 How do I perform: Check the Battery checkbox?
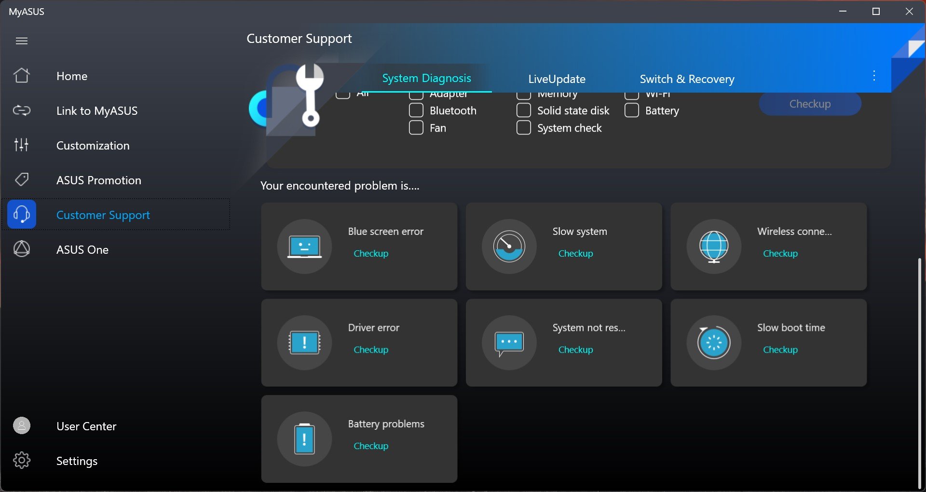point(632,110)
